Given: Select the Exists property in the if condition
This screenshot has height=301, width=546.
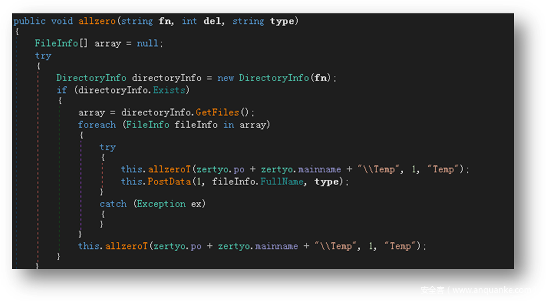Looking at the screenshot, I should tap(171, 90).
